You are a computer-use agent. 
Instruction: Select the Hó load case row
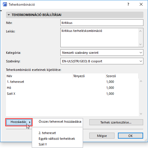[x=72, y=88]
